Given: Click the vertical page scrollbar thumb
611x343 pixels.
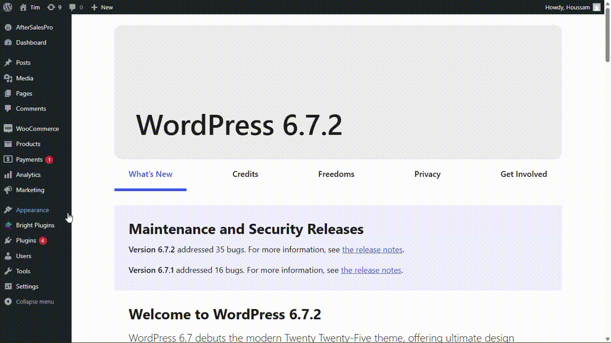Looking at the screenshot, I should point(608,34).
